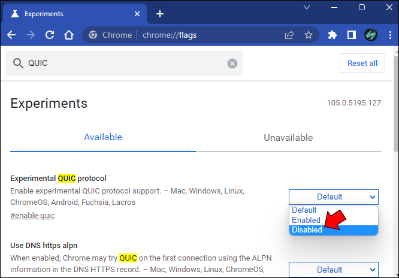Expand the Experimental QUIC protocol dropdown
Image resolution: width=399 pixels, height=278 pixels.
333,197
